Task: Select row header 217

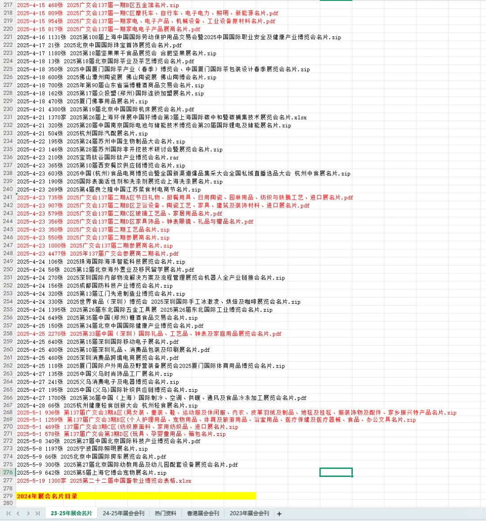Action: [x=8, y=5]
